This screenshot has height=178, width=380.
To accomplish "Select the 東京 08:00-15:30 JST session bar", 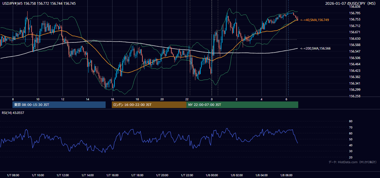I will coord(59,105).
